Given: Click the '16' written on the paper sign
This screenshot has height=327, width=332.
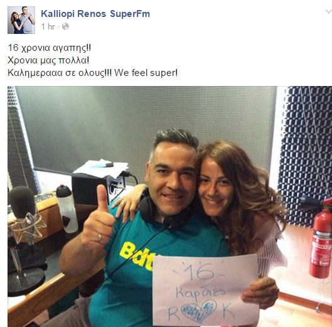Looking at the screenshot, I should (x=199, y=272).
